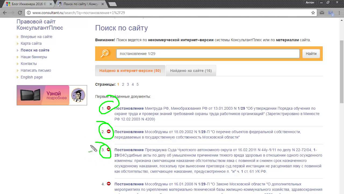The image size is (344, 194).
Task: View site information icon in address bar
Action: pos(29,13)
